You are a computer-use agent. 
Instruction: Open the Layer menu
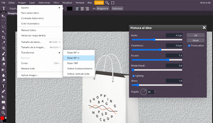pos(32,3)
